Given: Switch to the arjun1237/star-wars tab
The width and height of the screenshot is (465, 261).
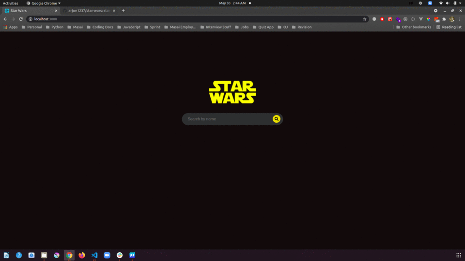Looking at the screenshot, I should tap(89, 11).
